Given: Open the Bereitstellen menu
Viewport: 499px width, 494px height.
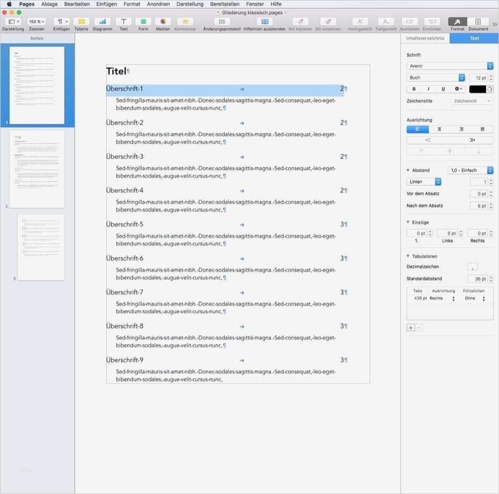Looking at the screenshot, I should [225, 4].
